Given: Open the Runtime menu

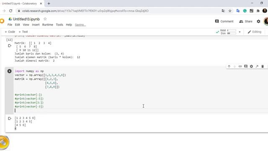Looking at the screenshot, I should tap(48, 25).
